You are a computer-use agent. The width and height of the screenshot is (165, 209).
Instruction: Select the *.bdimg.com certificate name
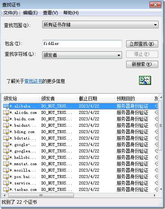[22, 132]
